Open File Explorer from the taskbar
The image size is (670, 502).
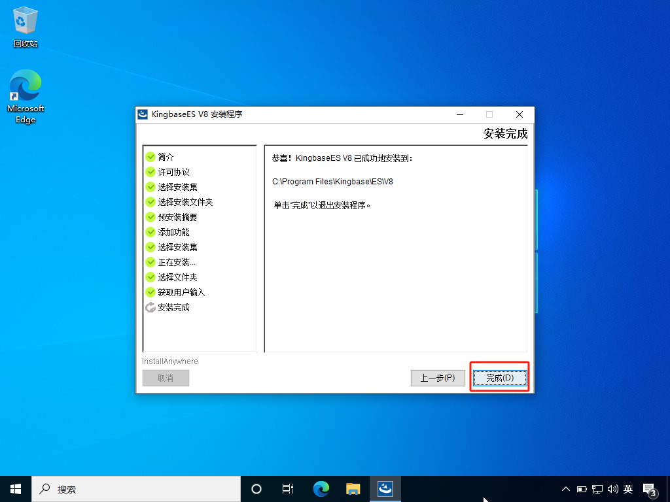point(353,489)
